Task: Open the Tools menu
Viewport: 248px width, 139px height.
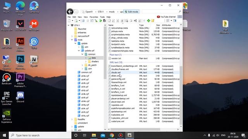Action: coord(102,17)
